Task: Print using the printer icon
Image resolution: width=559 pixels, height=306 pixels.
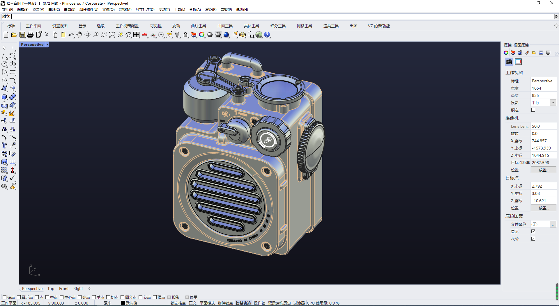Action: [30, 35]
